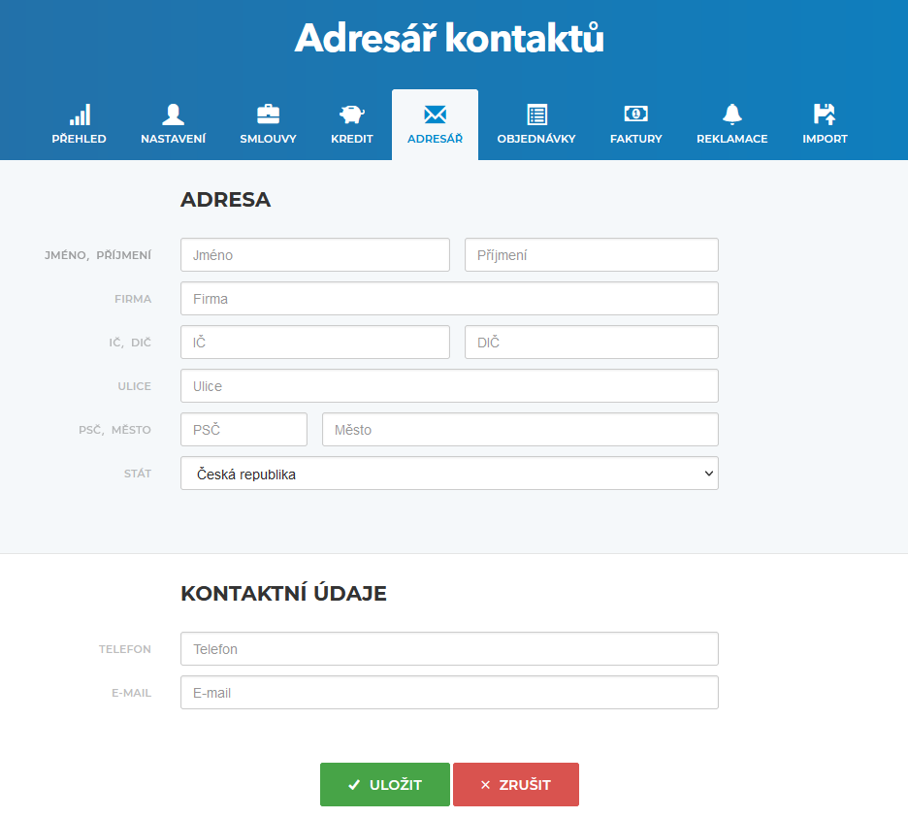Click the bar chart Přehled icon

click(x=80, y=115)
